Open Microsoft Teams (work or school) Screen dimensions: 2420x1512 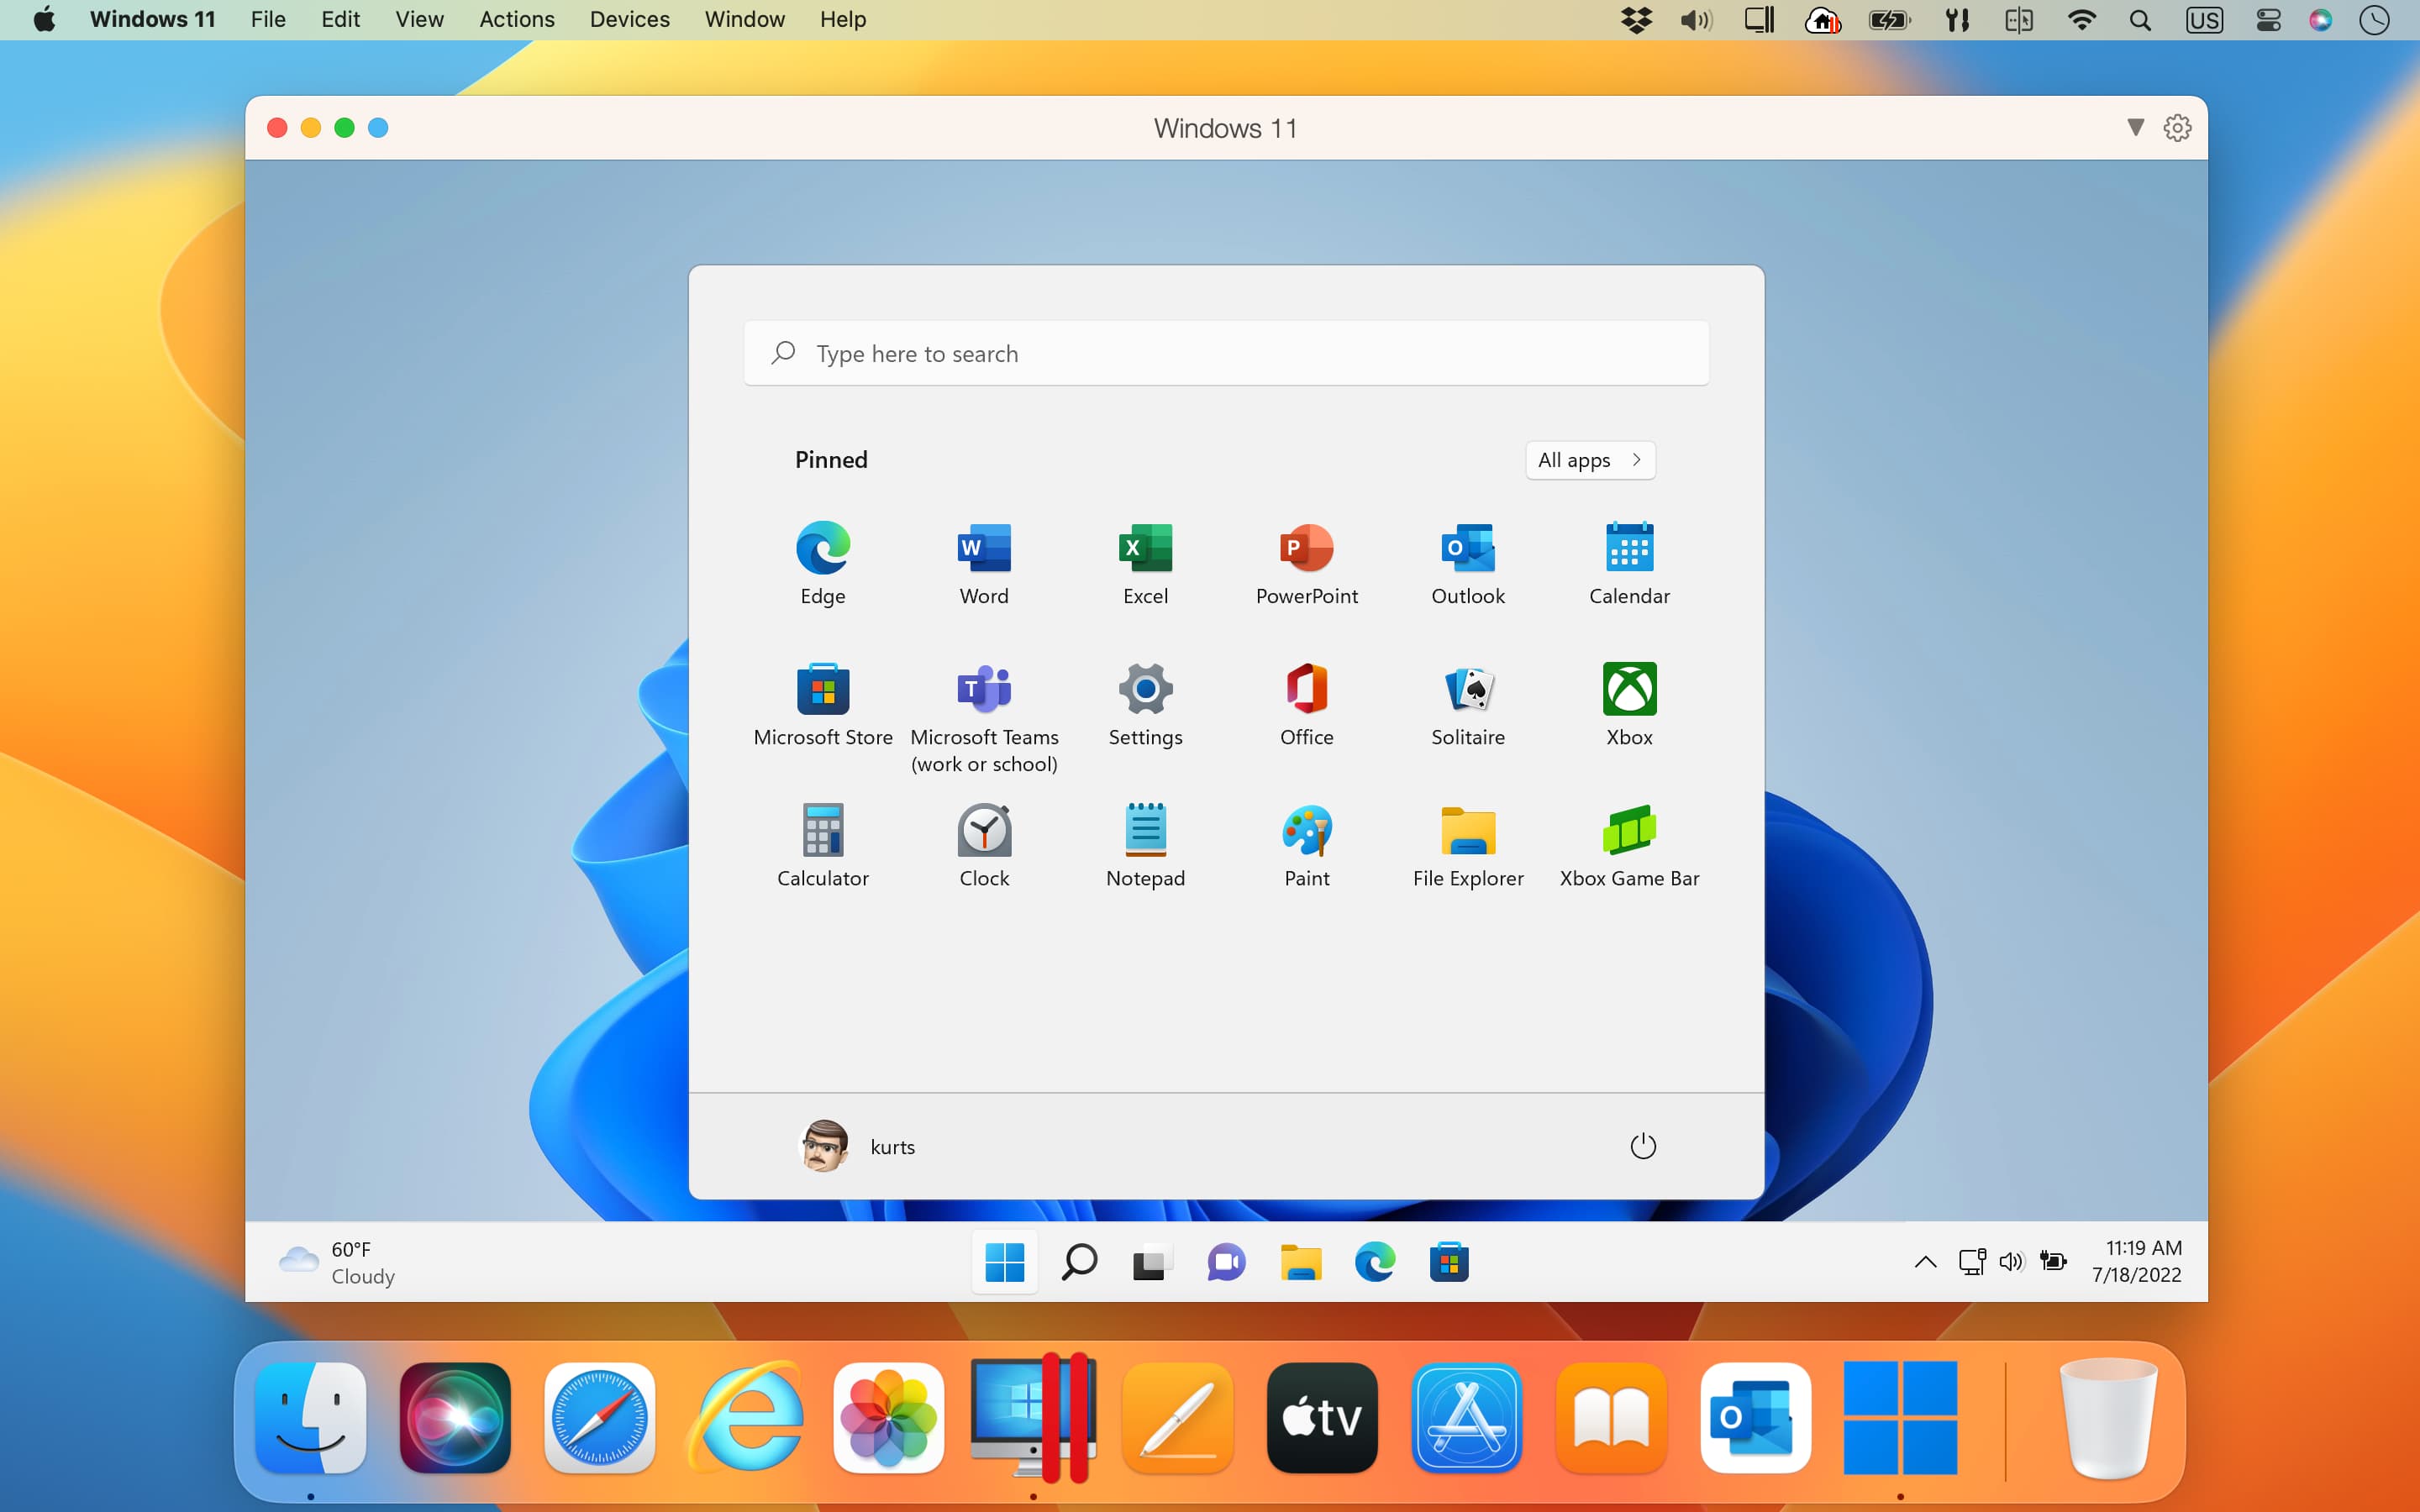point(984,690)
